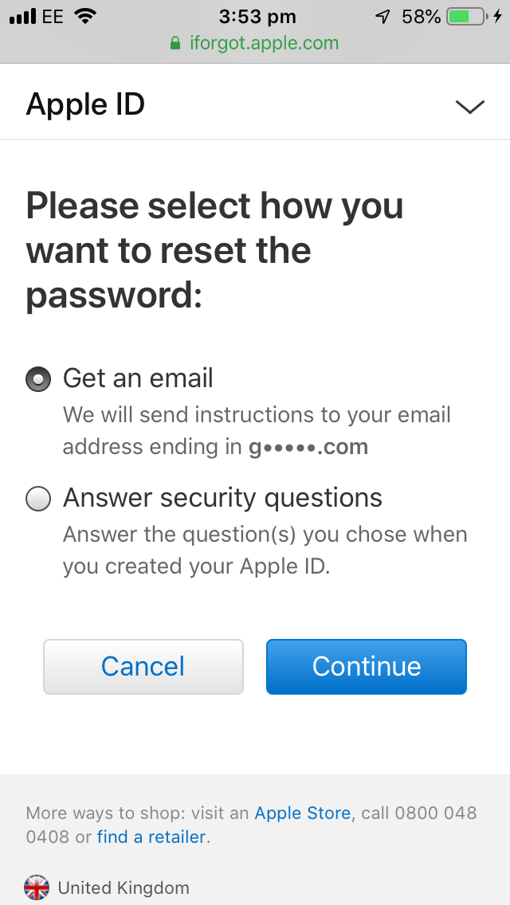Tap the green padlock security icon
Viewport: 510px width, 905px height.
coord(175,43)
